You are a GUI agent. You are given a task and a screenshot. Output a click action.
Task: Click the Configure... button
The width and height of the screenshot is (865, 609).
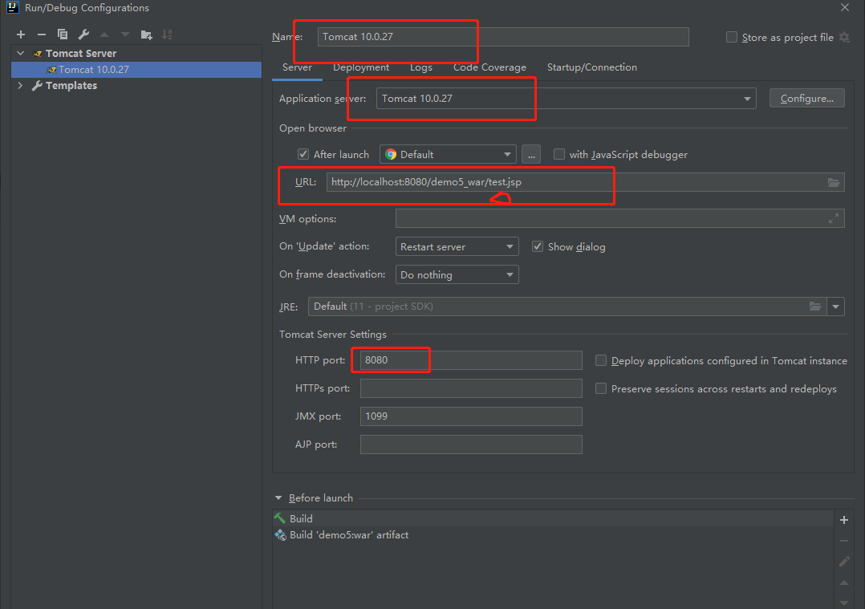(806, 98)
